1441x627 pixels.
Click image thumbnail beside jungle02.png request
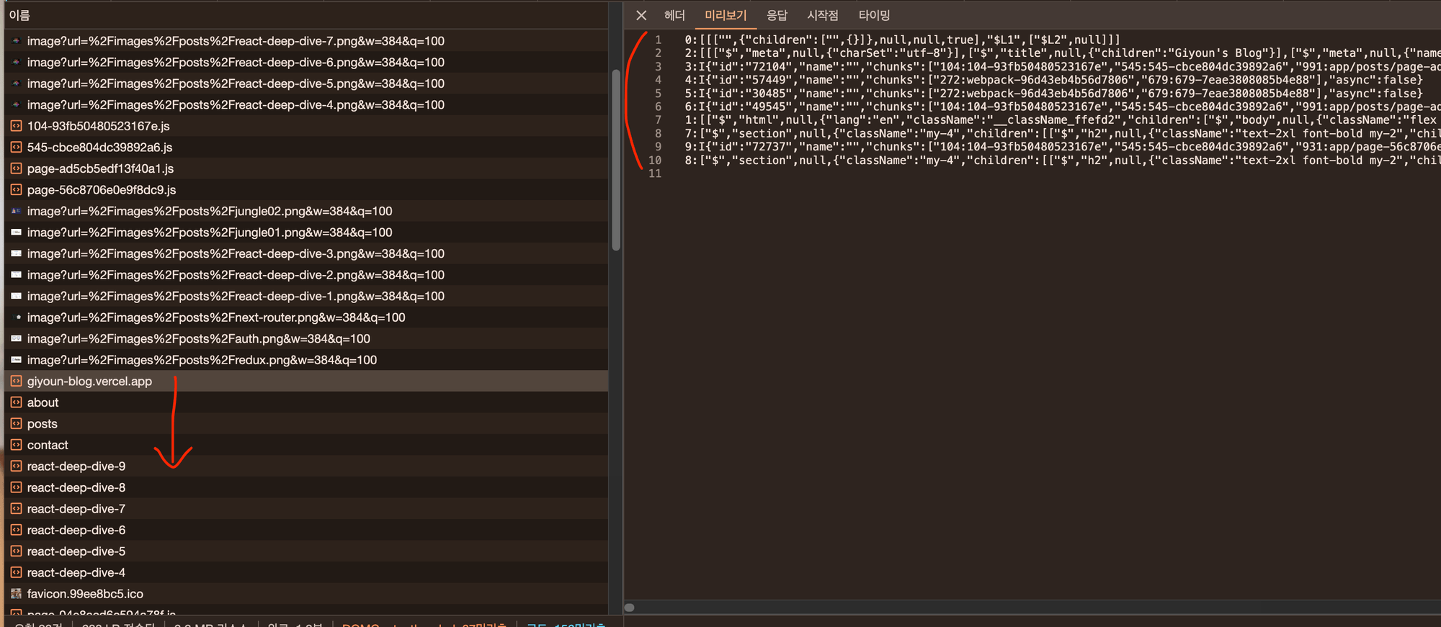(x=16, y=211)
